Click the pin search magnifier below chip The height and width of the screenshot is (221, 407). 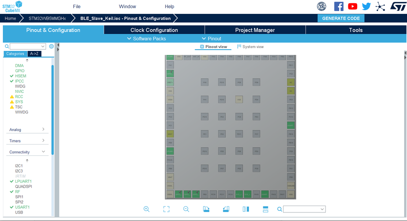[x=279, y=209]
